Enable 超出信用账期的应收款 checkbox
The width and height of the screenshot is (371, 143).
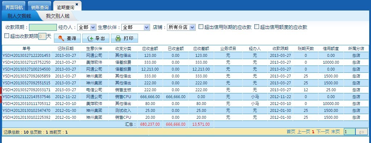tap(201, 27)
